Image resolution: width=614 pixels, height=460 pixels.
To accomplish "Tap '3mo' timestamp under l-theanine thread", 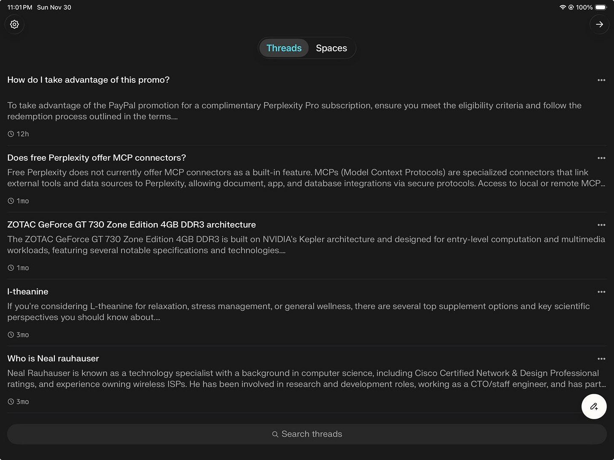I will 23,335.
